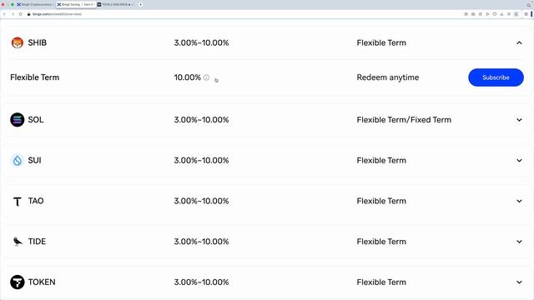Expand the TIDE row chevron
This screenshot has width=534, height=300.
pyautogui.click(x=519, y=242)
